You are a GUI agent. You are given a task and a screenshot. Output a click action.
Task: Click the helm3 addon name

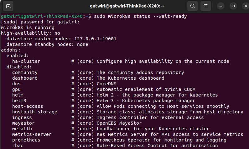[x=19, y=101]
